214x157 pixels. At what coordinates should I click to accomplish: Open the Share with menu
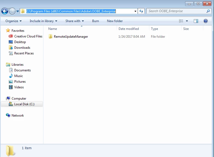click(x=75, y=21)
